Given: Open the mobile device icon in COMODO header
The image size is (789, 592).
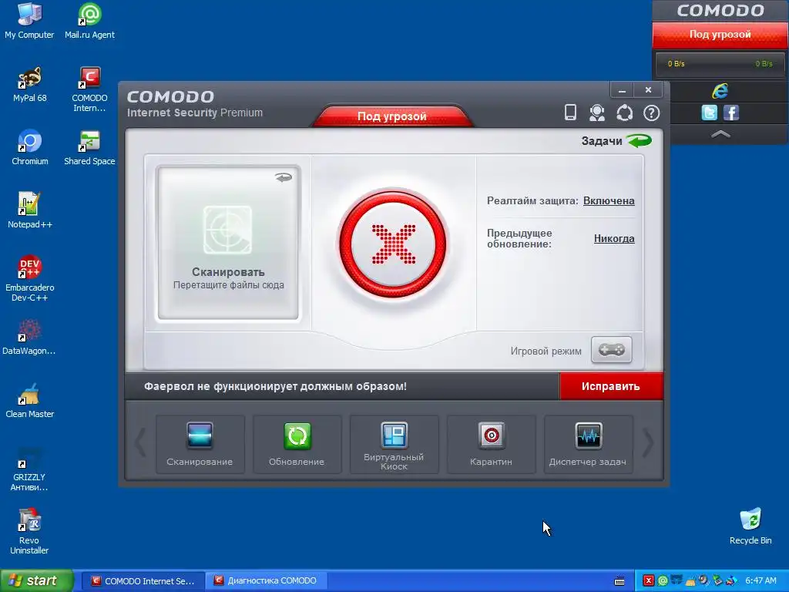Looking at the screenshot, I should click(570, 113).
